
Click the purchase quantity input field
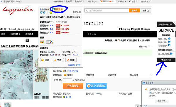tap(67, 80)
